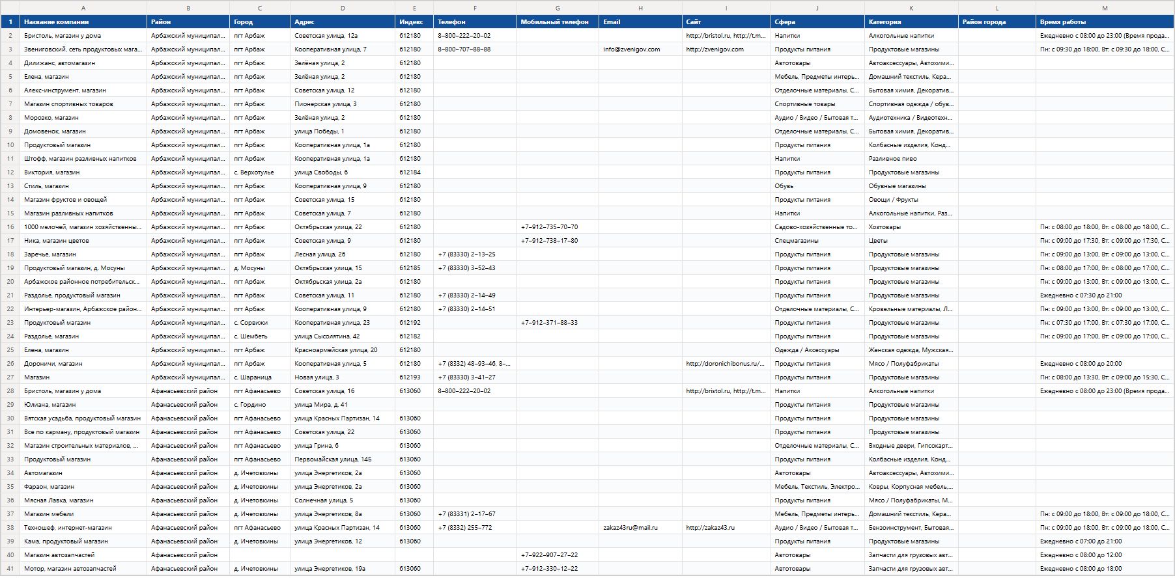The width and height of the screenshot is (1175, 587).
Task: Click the 'Ника, магазин цветов' cell
Action: point(83,241)
